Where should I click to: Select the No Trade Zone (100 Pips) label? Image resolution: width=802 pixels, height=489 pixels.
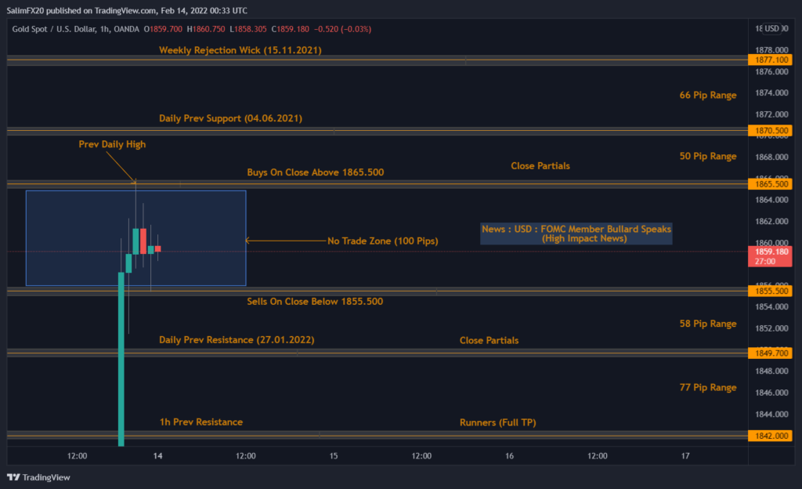tap(383, 241)
